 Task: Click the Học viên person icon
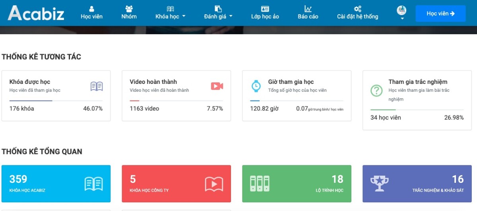point(92,9)
